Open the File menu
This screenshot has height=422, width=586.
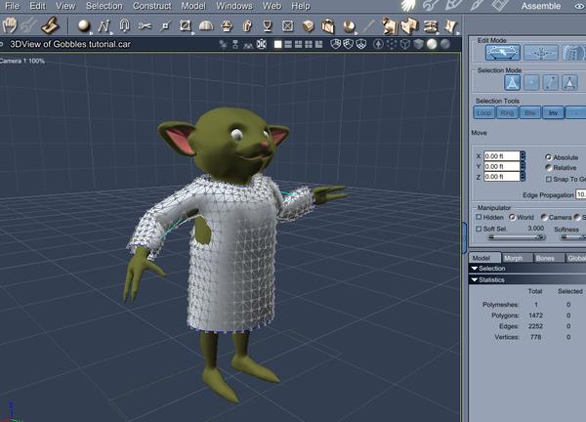tap(12, 6)
